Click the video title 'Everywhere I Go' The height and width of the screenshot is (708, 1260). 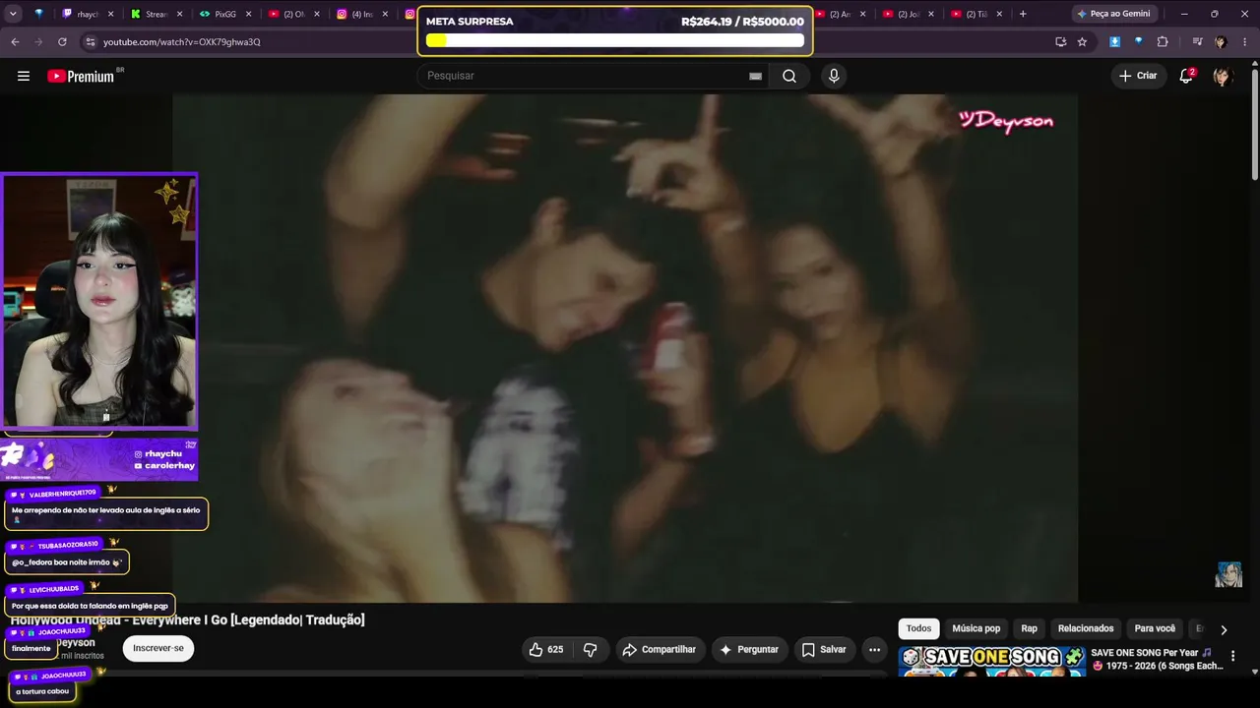[x=188, y=619]
